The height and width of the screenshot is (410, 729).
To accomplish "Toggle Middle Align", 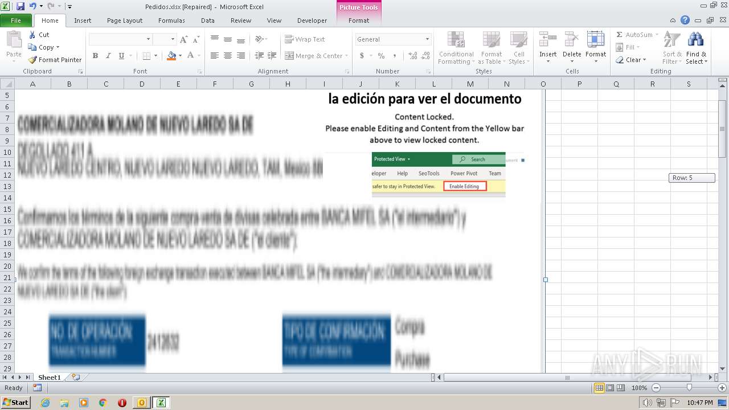I will [228, 39].
